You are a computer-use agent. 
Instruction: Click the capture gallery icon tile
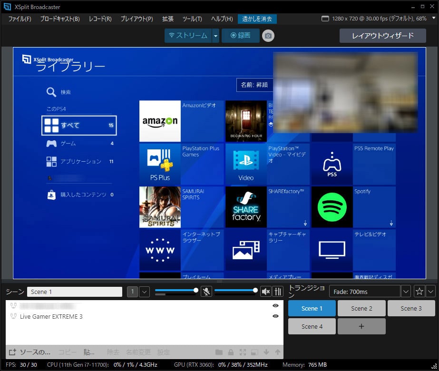[246, 250]
